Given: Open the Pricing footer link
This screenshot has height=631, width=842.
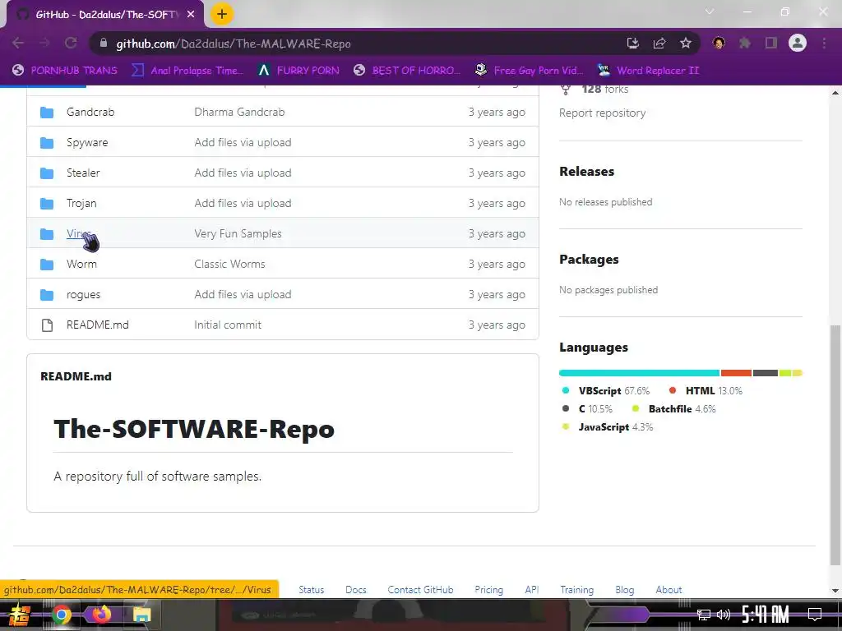Looking at the screenshot, I should point(488,590).
